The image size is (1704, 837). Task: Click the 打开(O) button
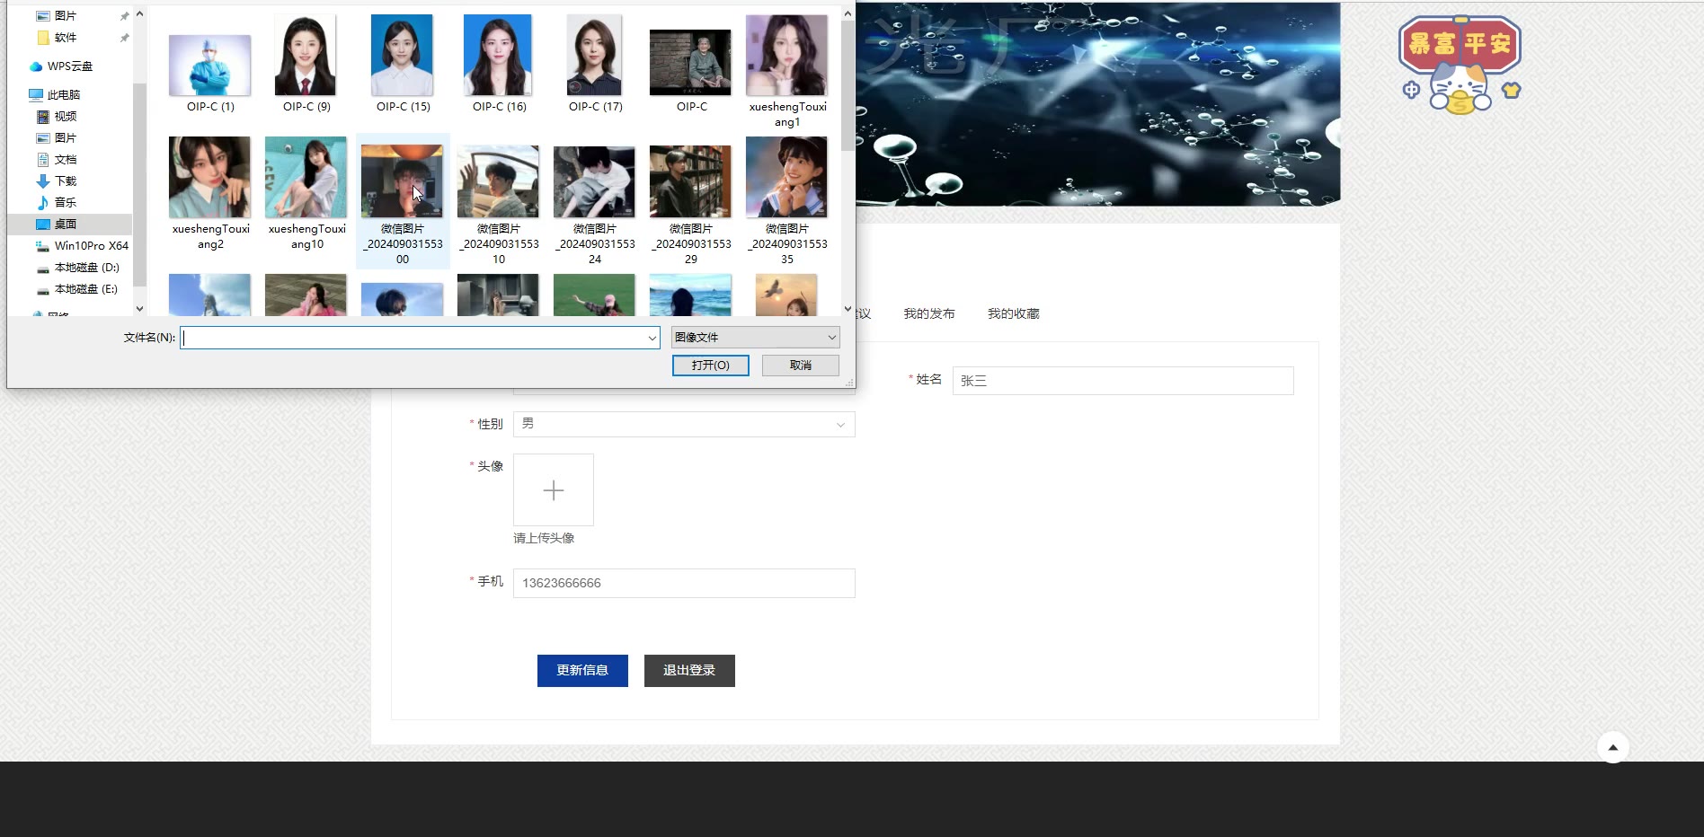(x=710, y=366)
